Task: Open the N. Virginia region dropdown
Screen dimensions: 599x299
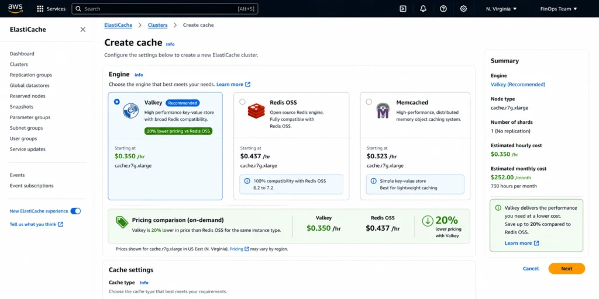Action: coord(501,9)
